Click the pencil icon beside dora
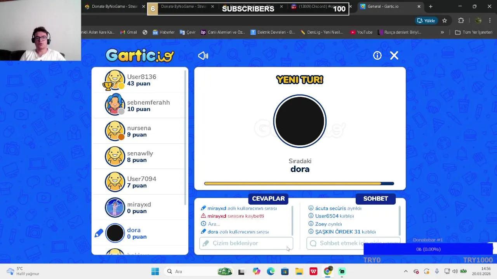Screen dimensions: 497x279 tap(99, 233)
